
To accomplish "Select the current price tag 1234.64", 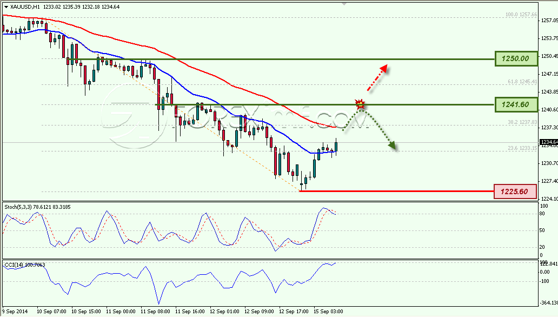I will pos(549,142).
